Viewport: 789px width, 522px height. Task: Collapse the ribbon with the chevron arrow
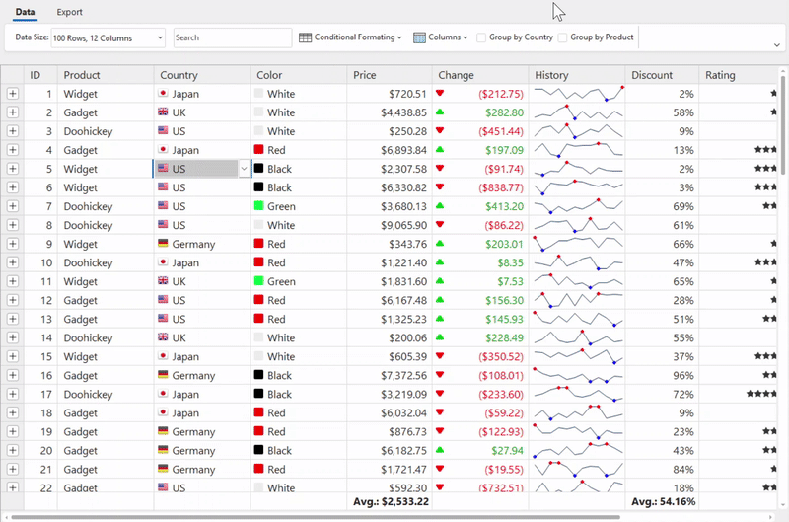tap(777, 44)
